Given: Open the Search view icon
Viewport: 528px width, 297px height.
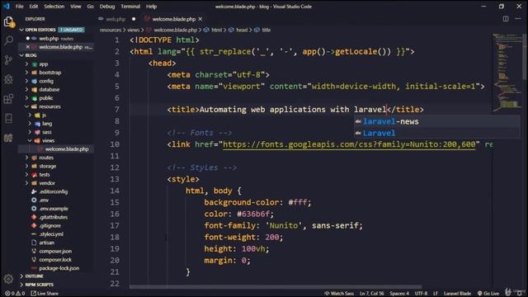Looking at the screenshot, I should (8, 40).
